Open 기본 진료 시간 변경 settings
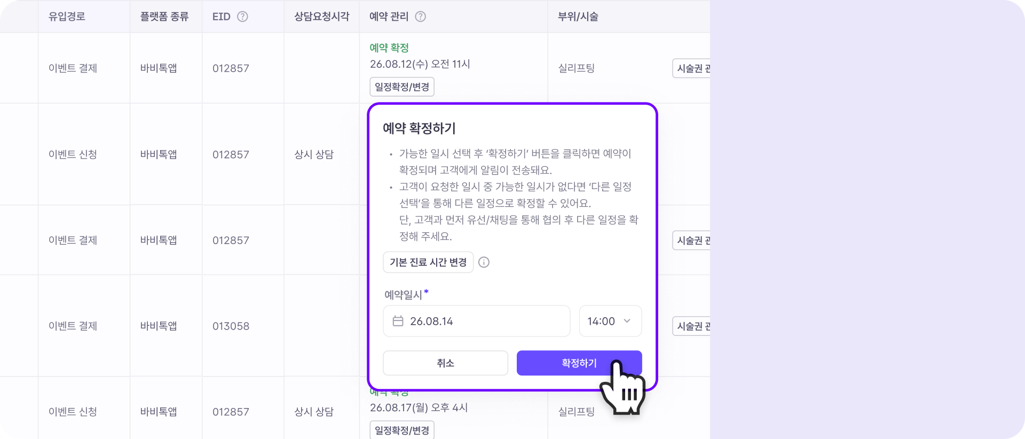 point(428,262)
